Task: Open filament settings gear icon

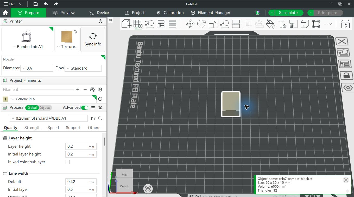Action: [100, 90]
